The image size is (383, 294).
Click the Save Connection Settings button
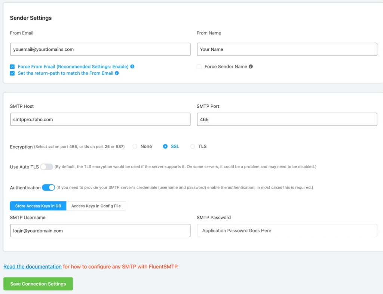(38, 284)
